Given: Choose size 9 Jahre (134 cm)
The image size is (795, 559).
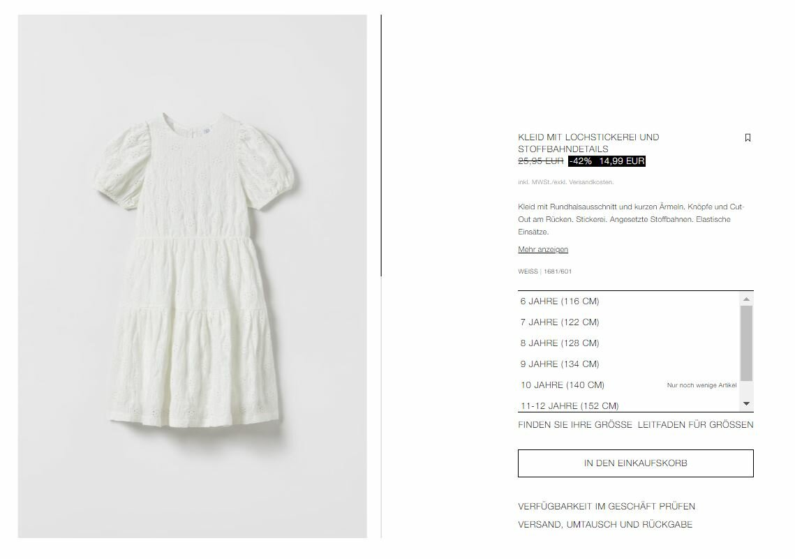Looking at the screenshot, I should click(628, 364).
